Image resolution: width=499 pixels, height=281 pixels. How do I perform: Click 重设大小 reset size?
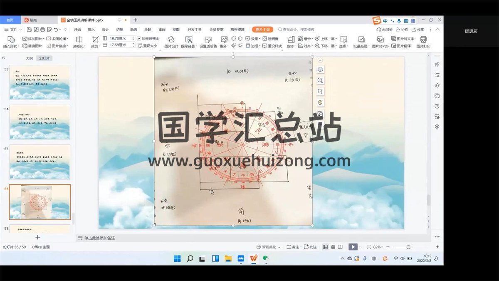pos(148,46)
